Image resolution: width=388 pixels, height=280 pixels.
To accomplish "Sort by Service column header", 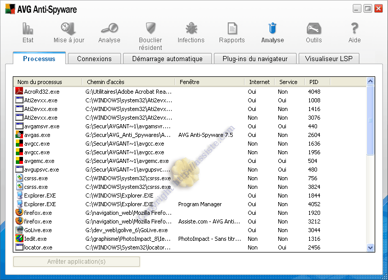I will click(x=289, y=81).
